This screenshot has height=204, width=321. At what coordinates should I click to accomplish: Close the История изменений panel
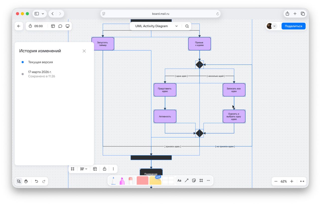click(x=84, y=51)
